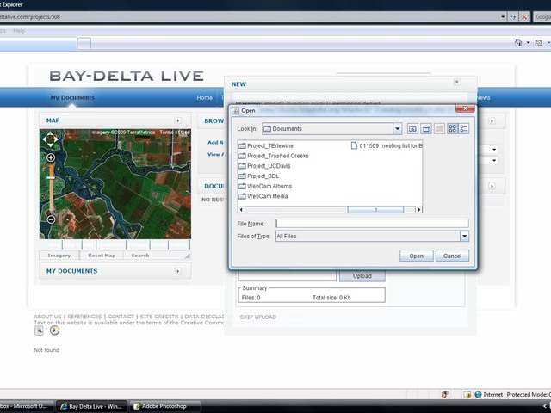Click the Internet Protected Mode status
The image size is (551, 413).
click(512, 395)
